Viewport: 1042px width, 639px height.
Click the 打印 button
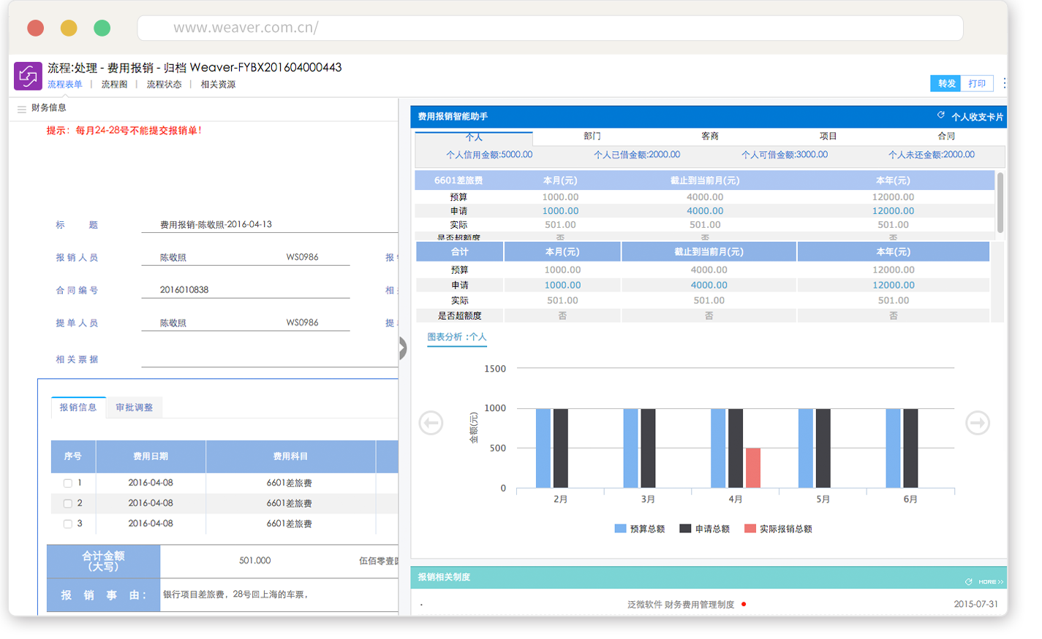[x=977, y=84]
